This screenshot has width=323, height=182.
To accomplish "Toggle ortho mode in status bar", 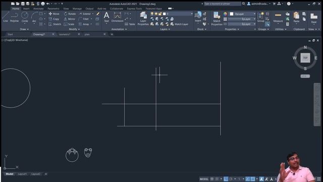I will tap(226, 179).
